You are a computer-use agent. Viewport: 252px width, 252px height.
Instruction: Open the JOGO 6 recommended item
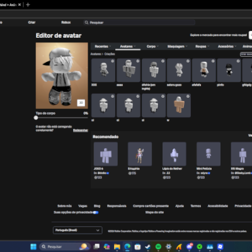pos(106,154)
